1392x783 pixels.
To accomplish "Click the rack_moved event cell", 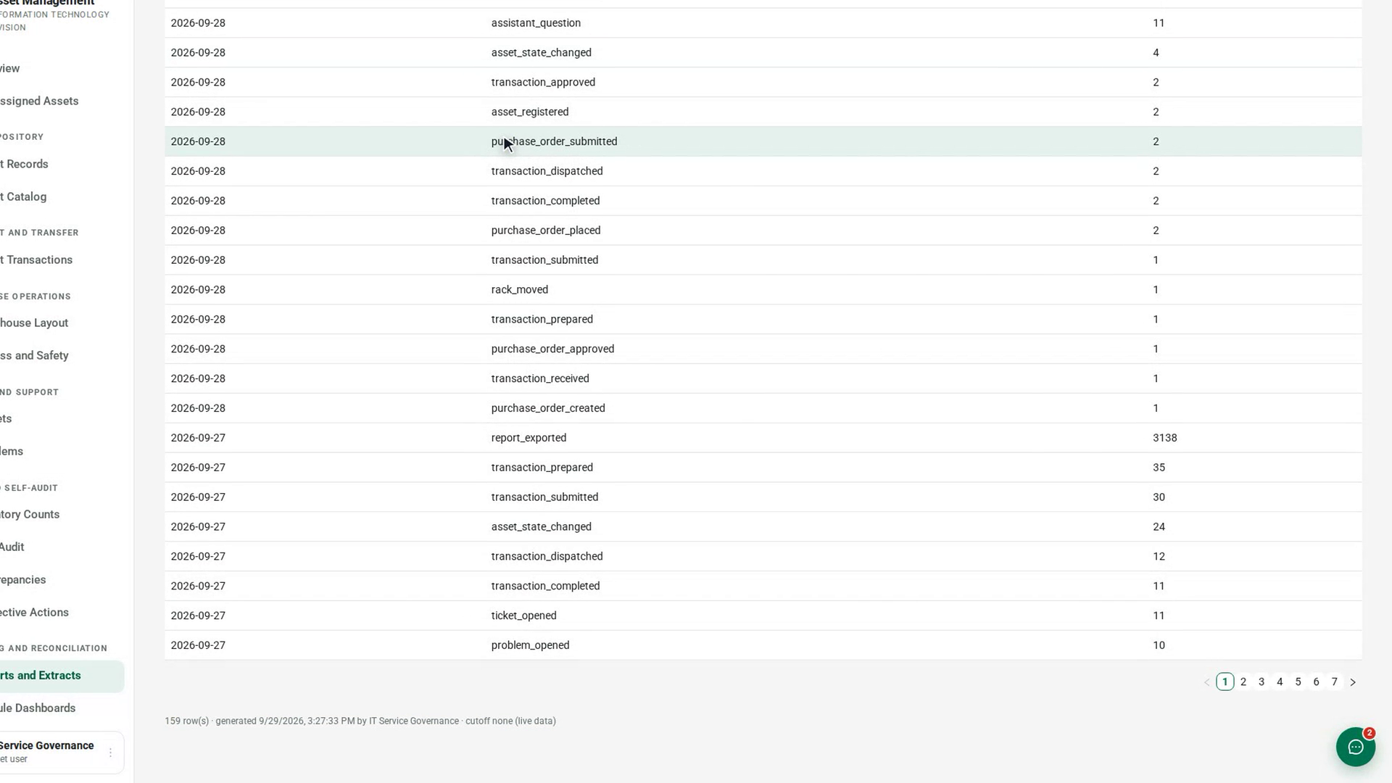I will [x=520, y=290].
